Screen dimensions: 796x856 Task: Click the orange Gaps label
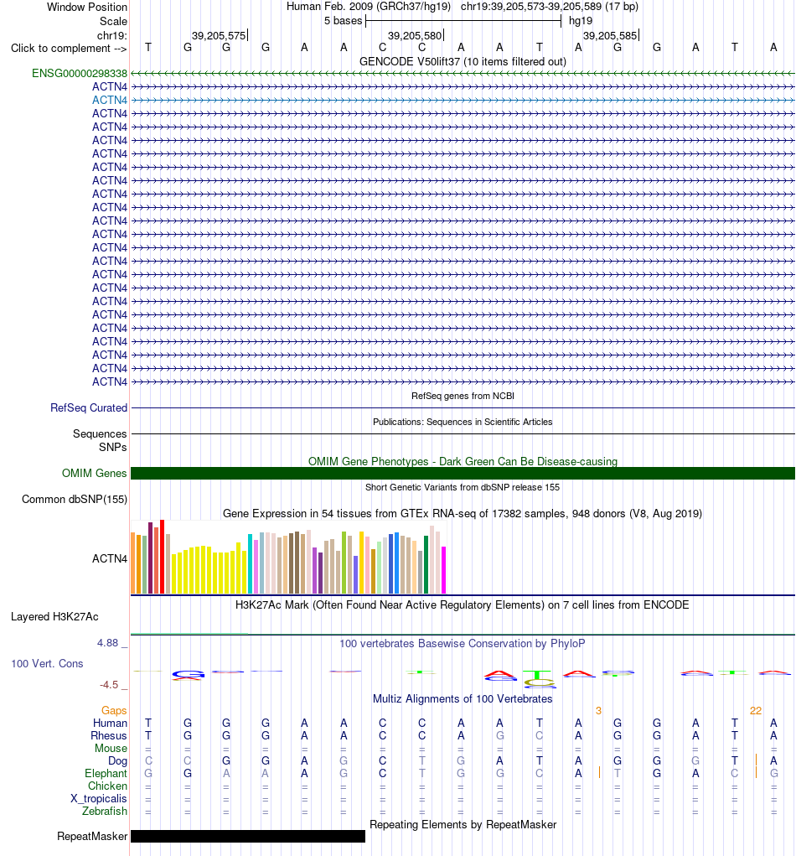tap(113, 710)
